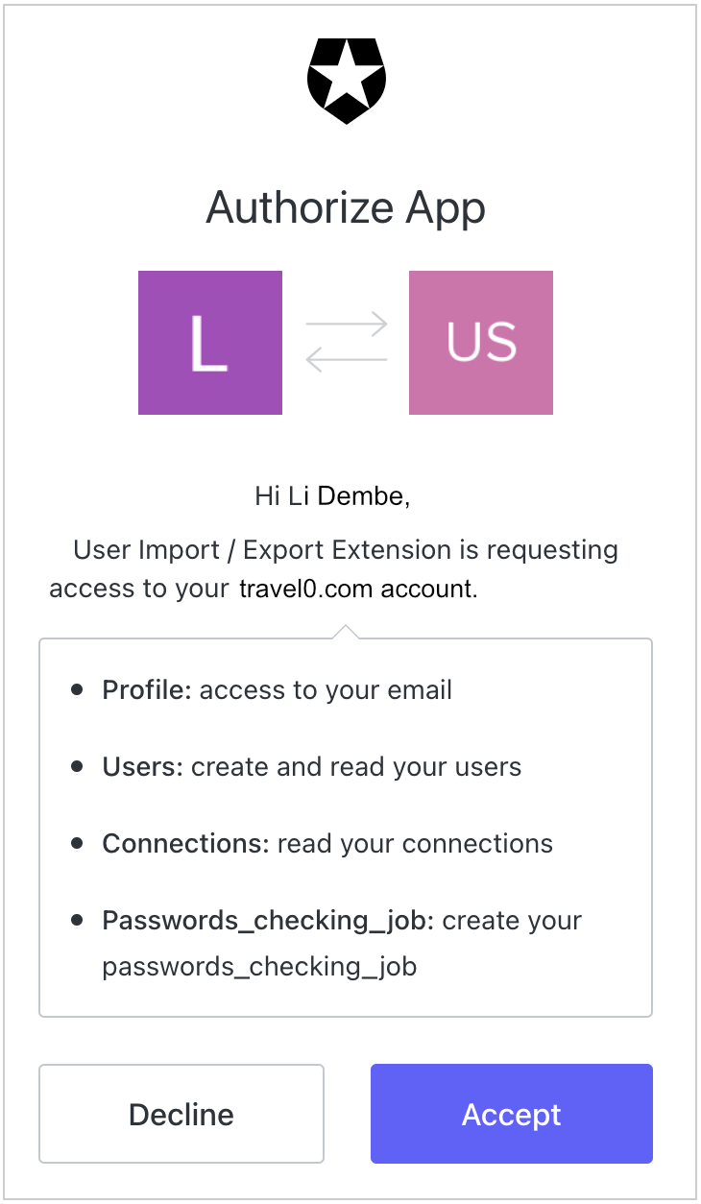
Task: Expand the Passwords_checking_job permission details
Action: pos(341,941)
